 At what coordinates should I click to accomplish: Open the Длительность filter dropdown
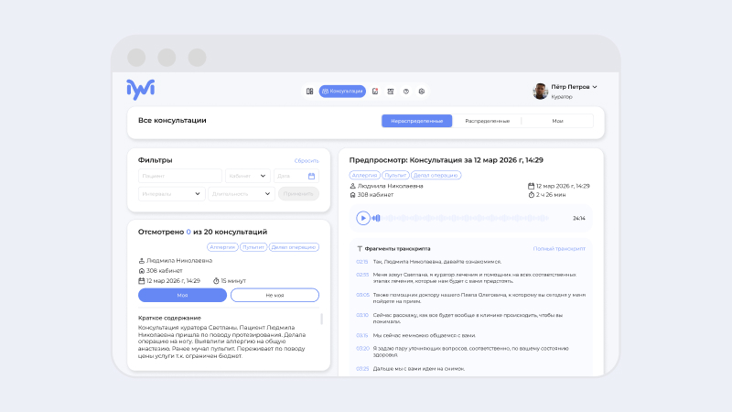(241, 194)
